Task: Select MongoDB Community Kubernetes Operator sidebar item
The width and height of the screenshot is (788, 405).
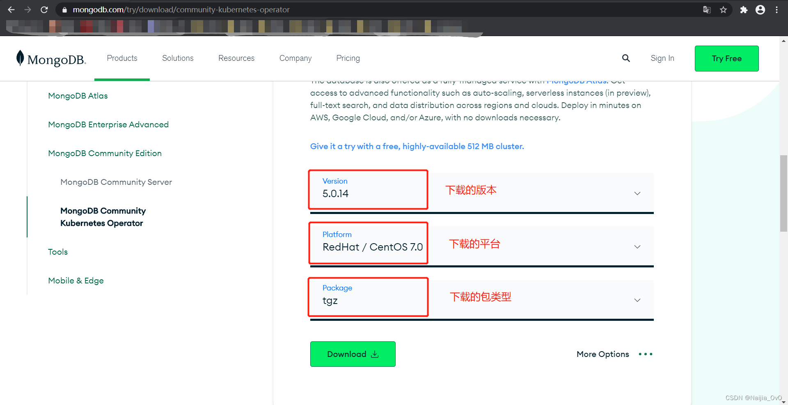Action: click(103, 217)
